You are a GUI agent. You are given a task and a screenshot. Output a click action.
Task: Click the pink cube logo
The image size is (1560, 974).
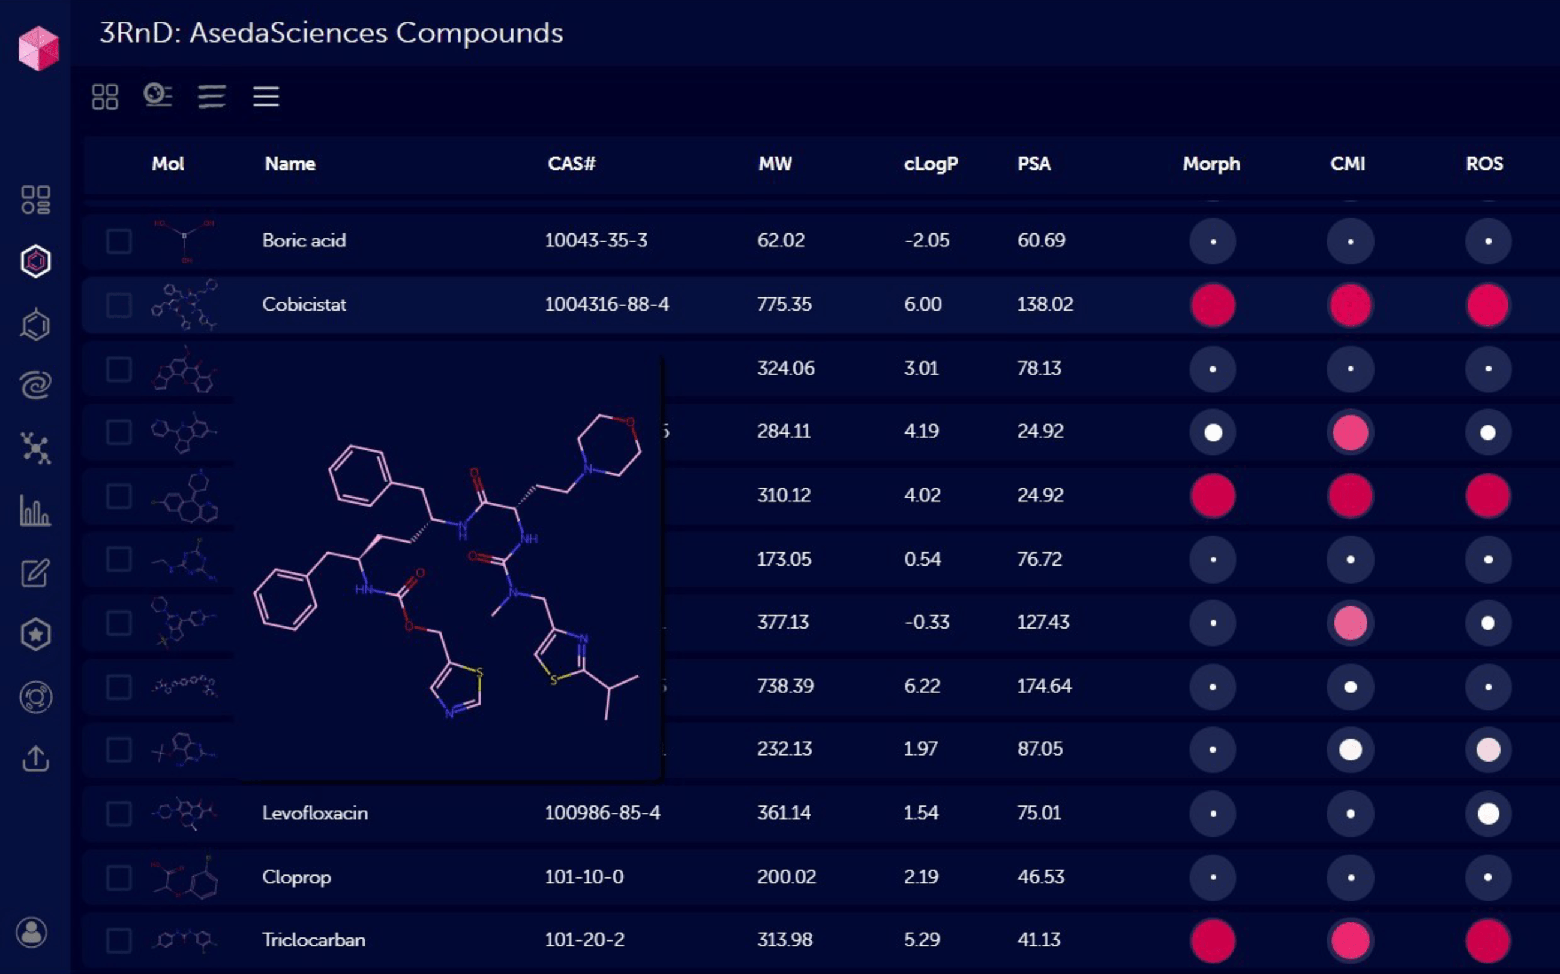[x=38, y=49]
